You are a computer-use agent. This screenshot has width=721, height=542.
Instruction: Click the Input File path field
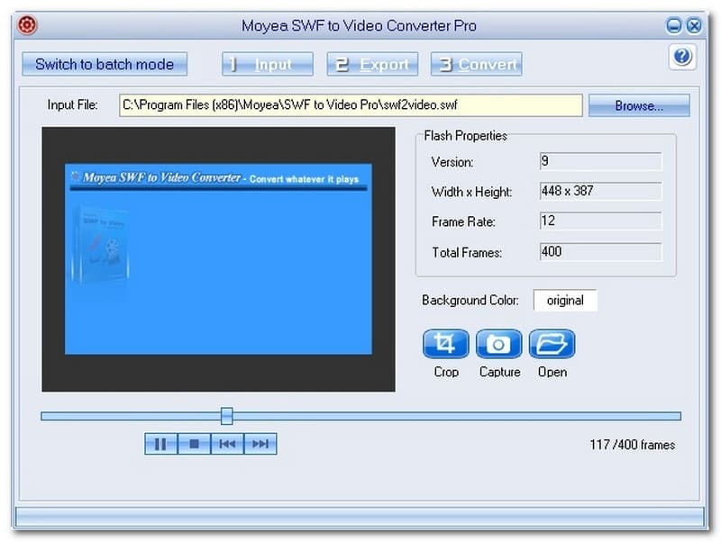coord(351,105)
